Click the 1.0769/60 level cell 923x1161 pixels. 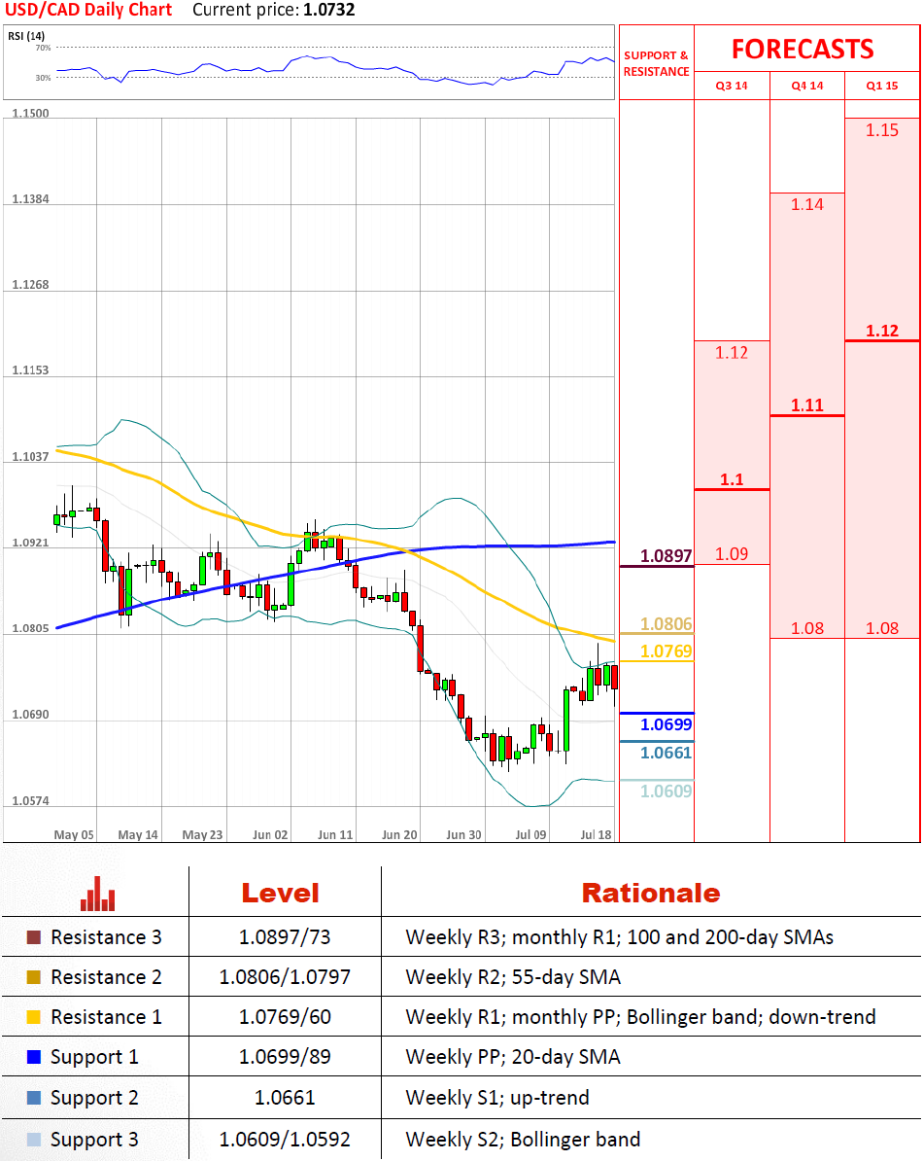point(285,1017)
